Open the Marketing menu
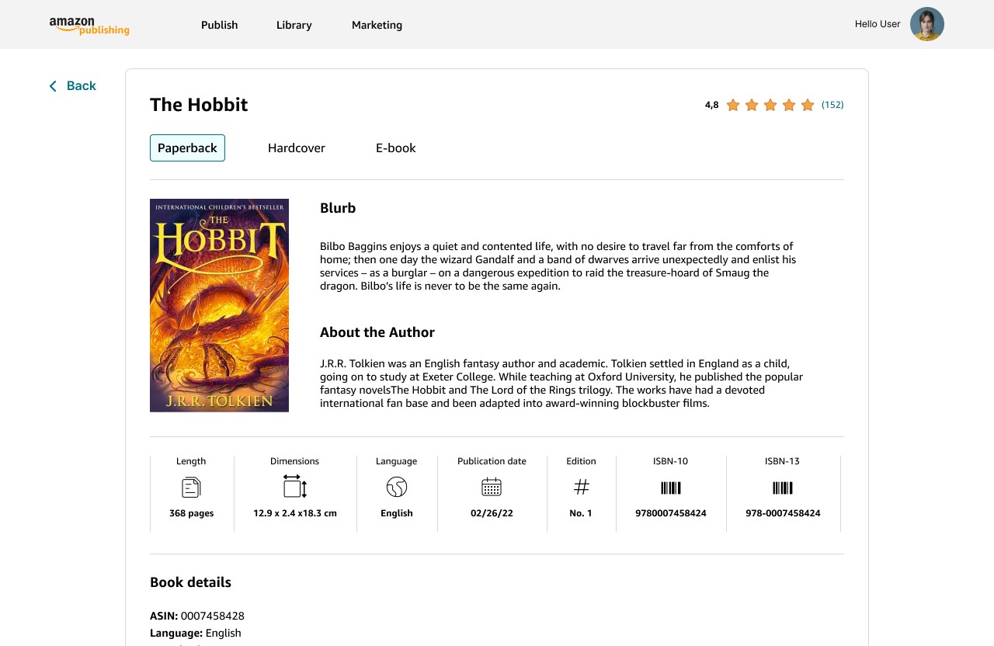 [x=377, y=25]
